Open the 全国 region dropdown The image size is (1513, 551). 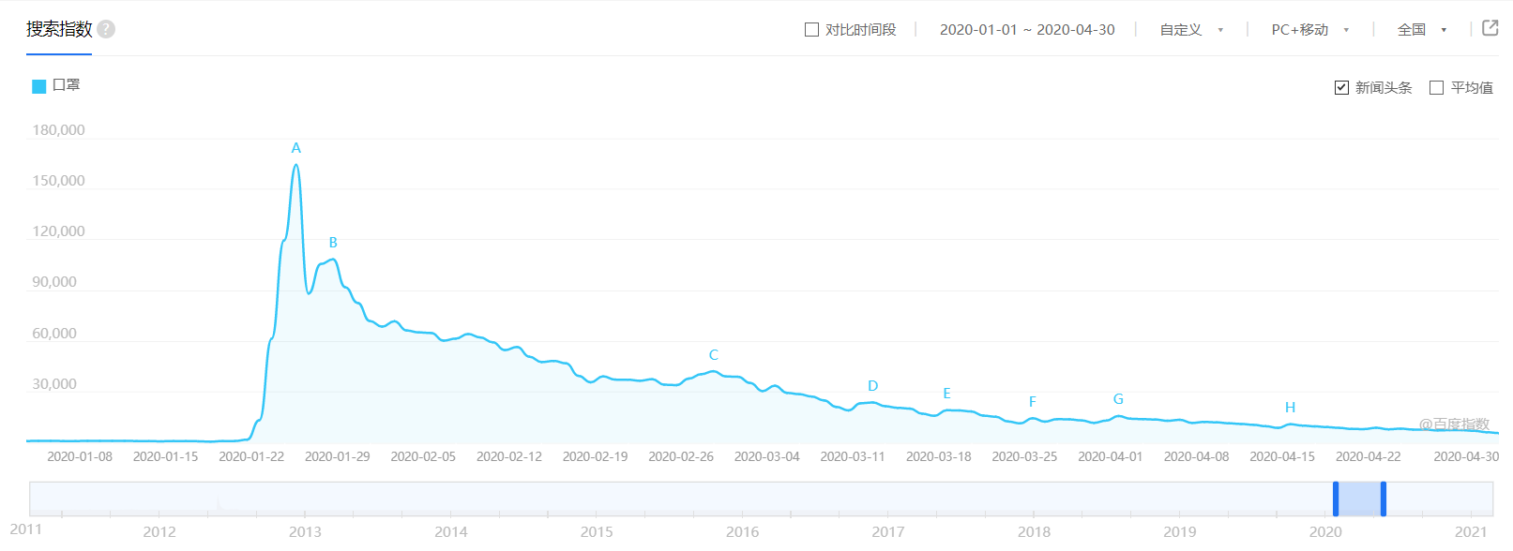tap(1421, 30)
